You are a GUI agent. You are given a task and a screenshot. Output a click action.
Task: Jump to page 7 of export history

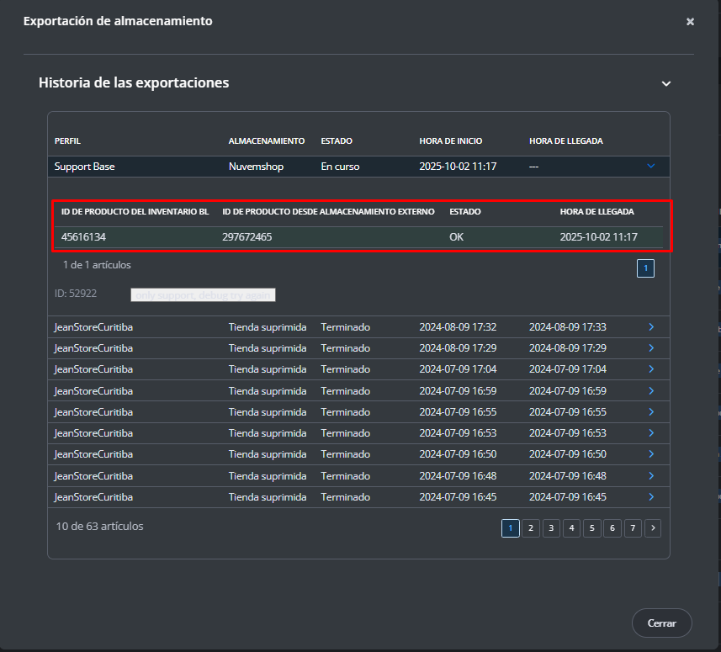pos(633,528)
